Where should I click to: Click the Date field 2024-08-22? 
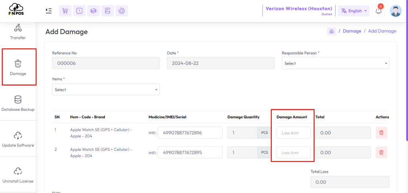point(221,63)
